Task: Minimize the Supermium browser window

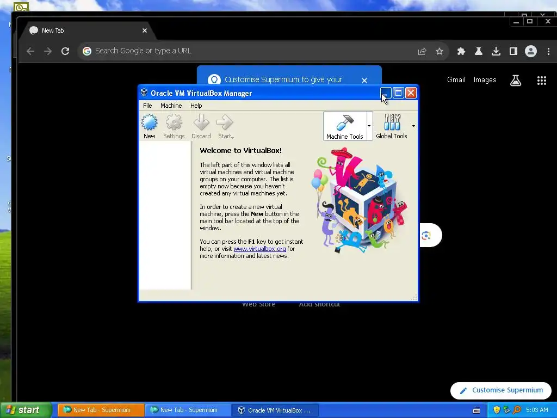Action: tap(516, 22)
